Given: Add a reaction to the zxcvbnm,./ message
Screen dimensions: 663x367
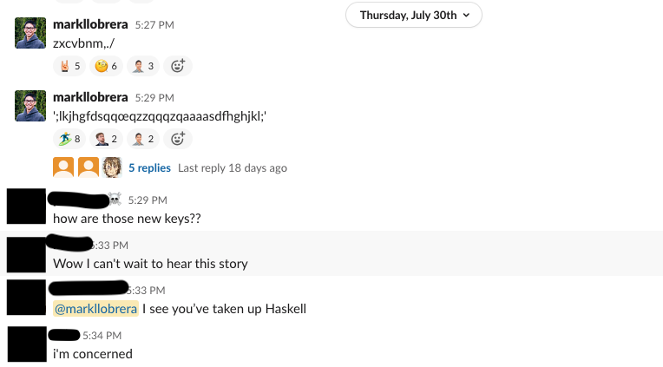Looking at the screenshot, I should [178, 65].
